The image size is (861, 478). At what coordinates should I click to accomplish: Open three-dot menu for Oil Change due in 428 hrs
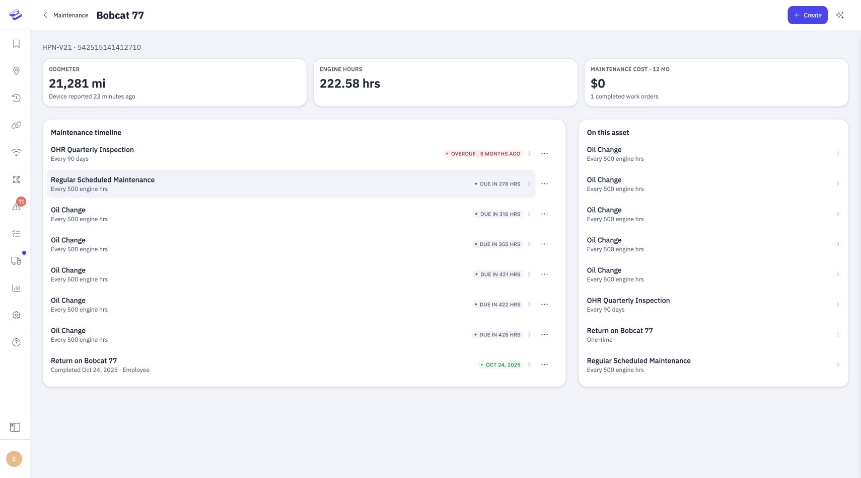pyautogui.click(x=544, y=335)
